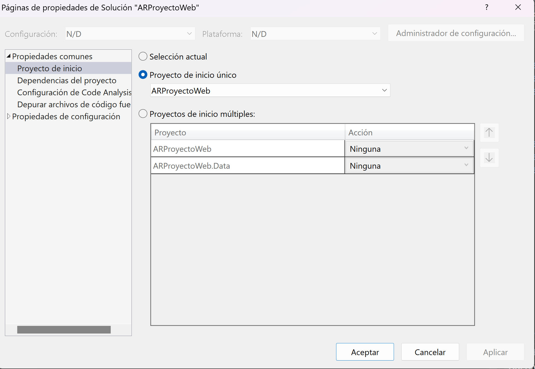Click the move down arrow button

coord(489,158)
